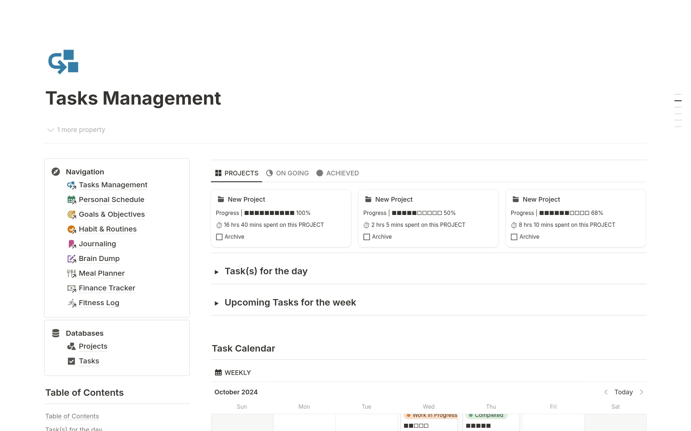
Task: Click the folder icon of the 100% project
Action: (x=221, y=199)
